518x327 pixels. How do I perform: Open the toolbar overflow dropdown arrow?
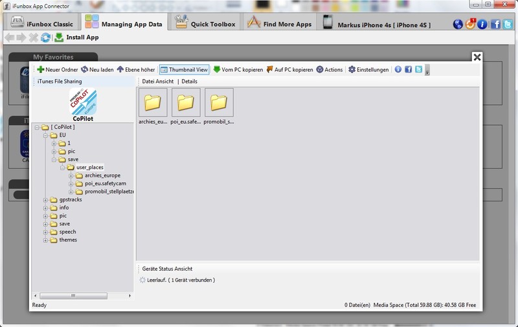click(x=427, y=71)
